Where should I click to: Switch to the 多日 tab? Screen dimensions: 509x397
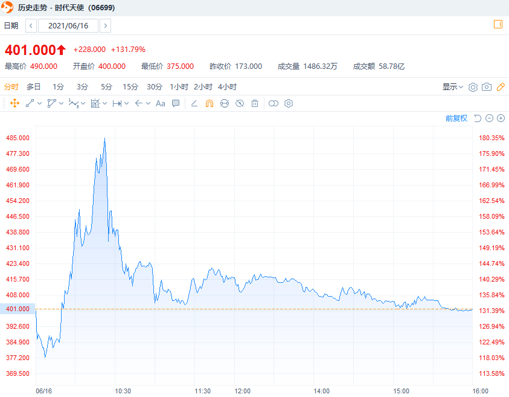pyautogui.click(x=33, y=87)
